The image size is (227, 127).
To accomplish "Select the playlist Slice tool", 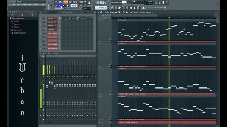I will click(x=119, y=12).
